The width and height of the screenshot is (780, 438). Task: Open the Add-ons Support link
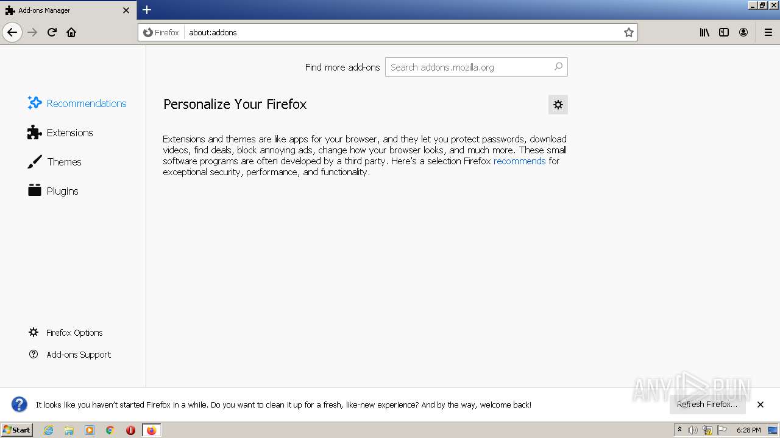pyautogui.click(x=69, y=355)
